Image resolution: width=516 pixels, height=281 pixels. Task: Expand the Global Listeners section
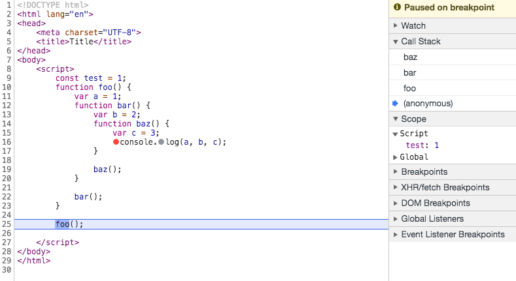[x=453, y=218]
